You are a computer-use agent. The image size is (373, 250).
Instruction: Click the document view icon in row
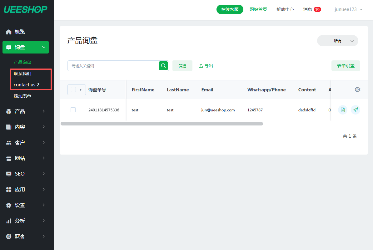coord(343,110)
